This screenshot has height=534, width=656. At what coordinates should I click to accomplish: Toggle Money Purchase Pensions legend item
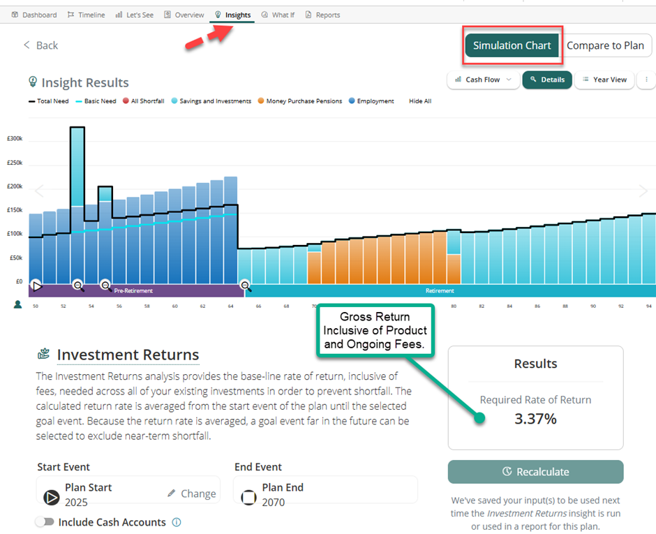tap(300, 101)
